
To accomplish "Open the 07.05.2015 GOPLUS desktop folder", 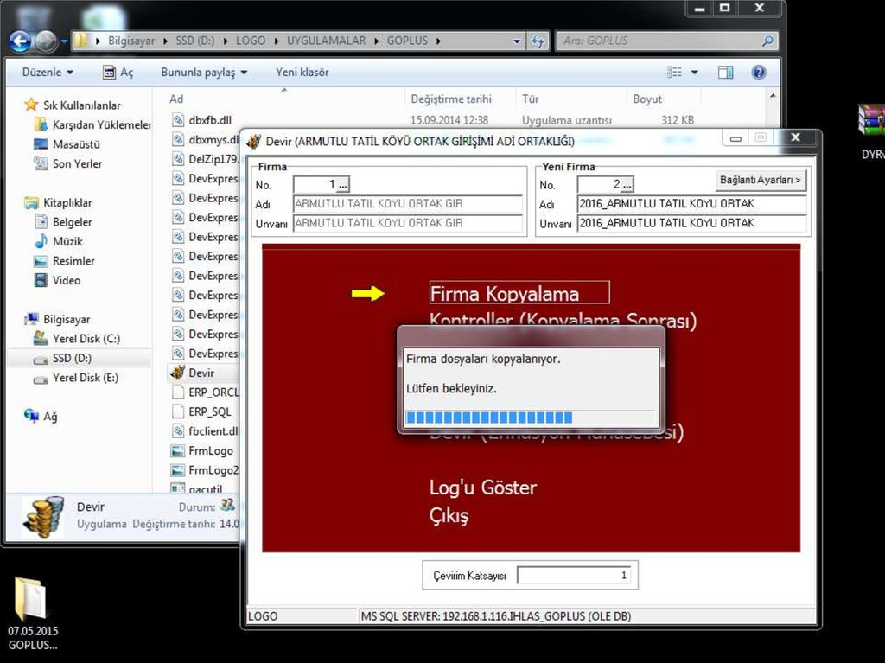I will coord(31,598).
